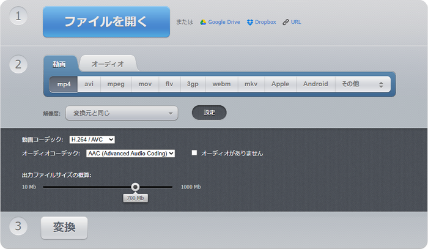Click the Dropbox logo icon
Screen dimensions: 428x249
pyautogui.click(x=249, y=23)
